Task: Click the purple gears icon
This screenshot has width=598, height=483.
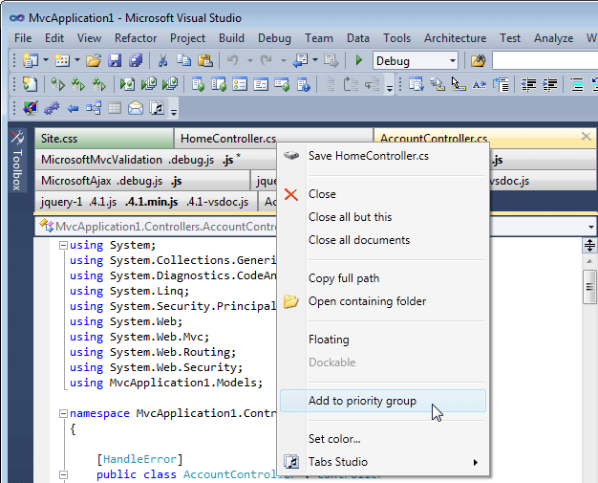Action: coord(52,108)
